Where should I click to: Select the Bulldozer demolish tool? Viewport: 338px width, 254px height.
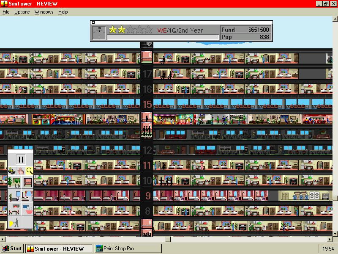[12, 171]
